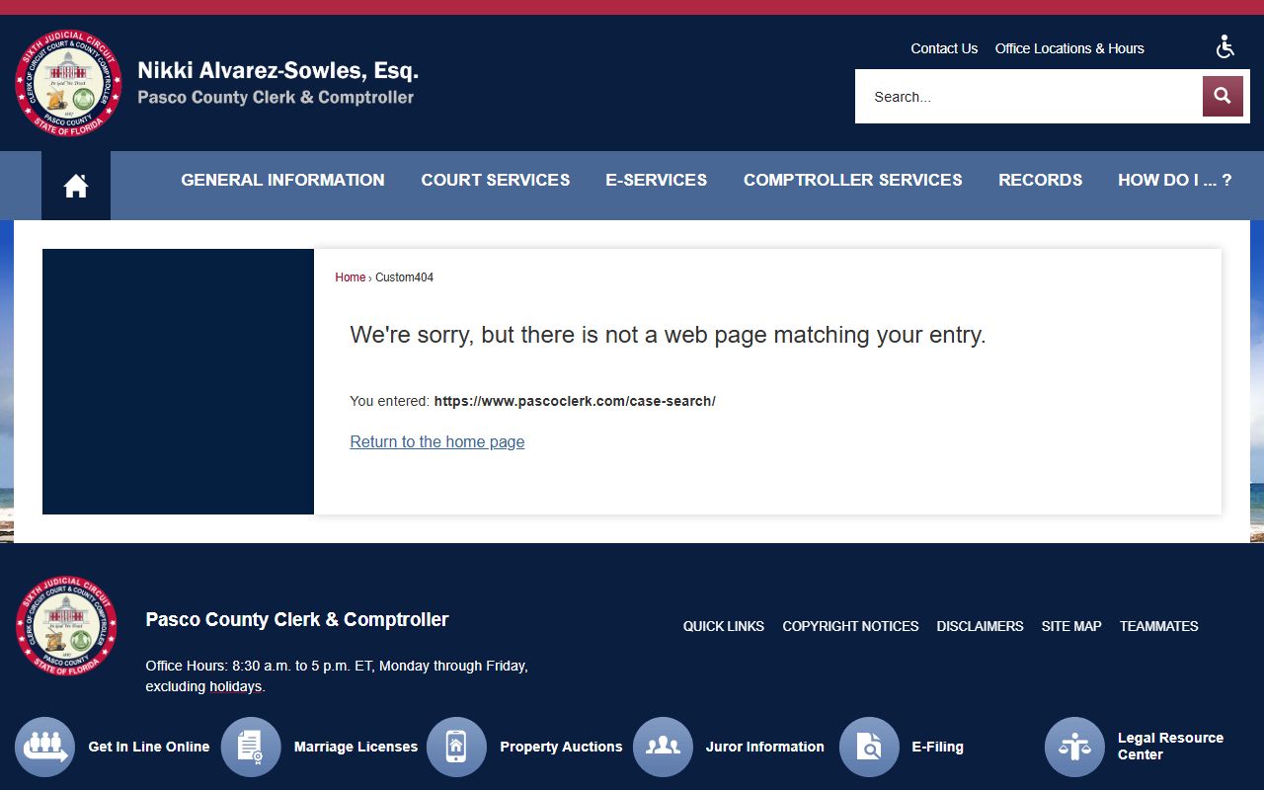The image size is (1264, 790).
Task: Open the Disclaimers footer link
Action: [980, 626]
